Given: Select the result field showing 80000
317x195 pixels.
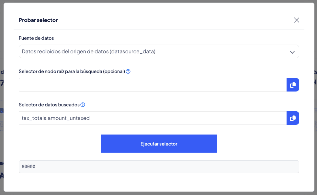Looking at the screenshot, I should tap(159, 167).
